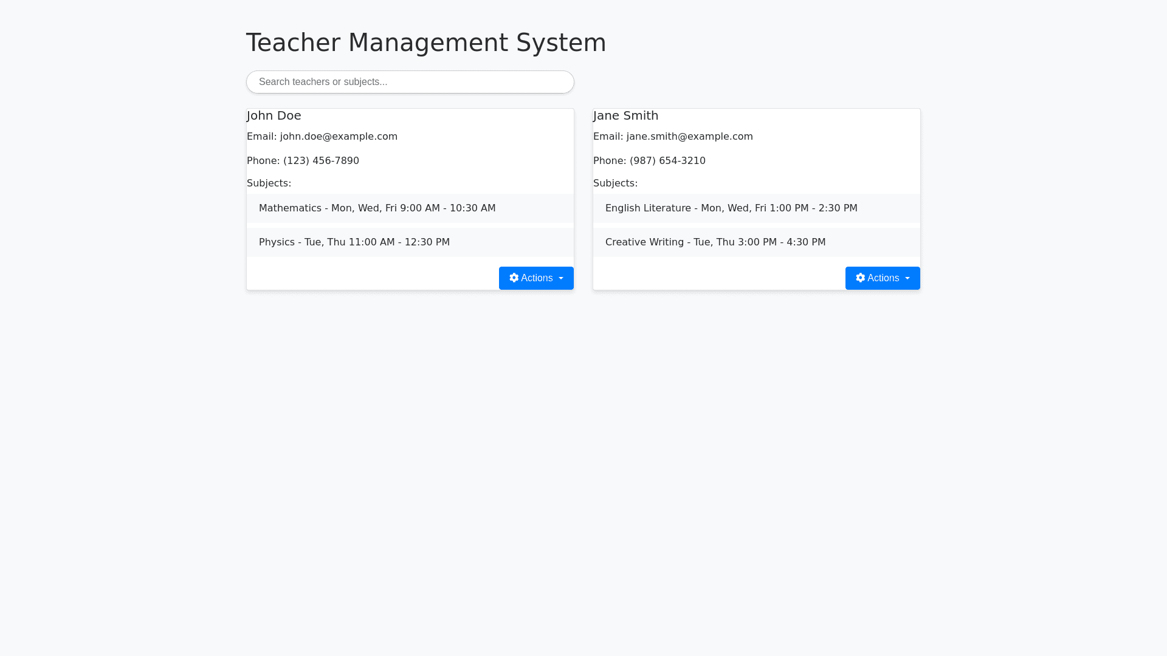This screenshot has width=1167, height=656.
Task: Click the Subjects label in John Doe's card
Action: pos(269,183)
